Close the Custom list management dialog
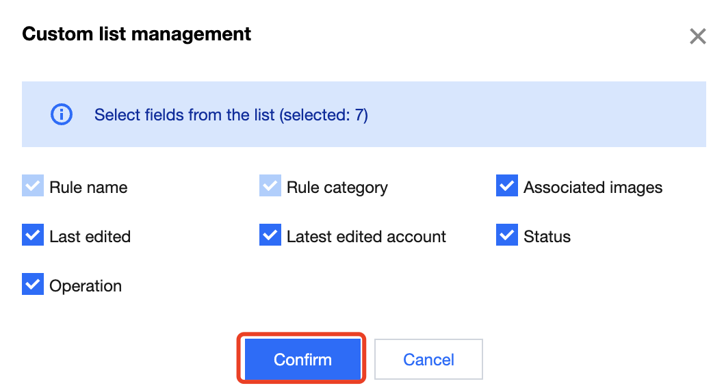This screenshot has height=390, width=724. click(x=697, y=36)
